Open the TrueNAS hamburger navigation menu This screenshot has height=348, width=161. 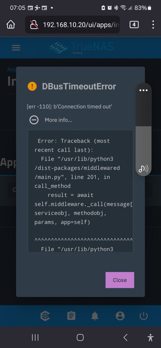pyautogui.click(x=16, y=48)
